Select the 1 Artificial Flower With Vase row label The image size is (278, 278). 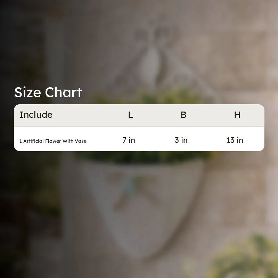53,141
